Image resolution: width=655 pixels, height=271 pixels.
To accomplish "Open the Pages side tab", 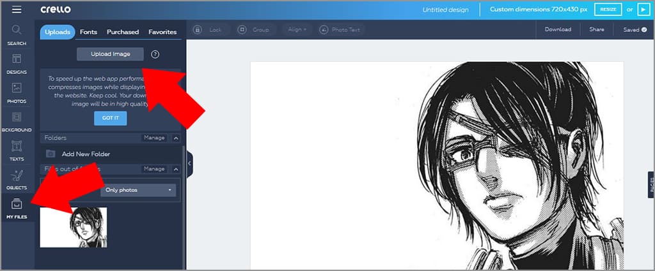I will coord(652,185).
